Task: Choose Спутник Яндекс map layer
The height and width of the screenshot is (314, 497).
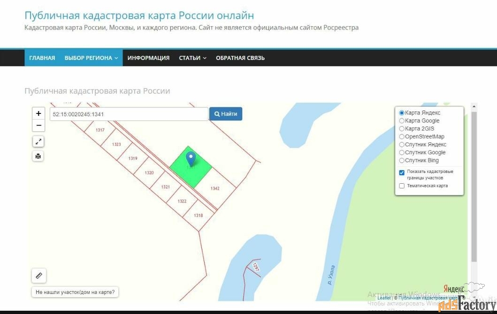Action: [402, 145]
